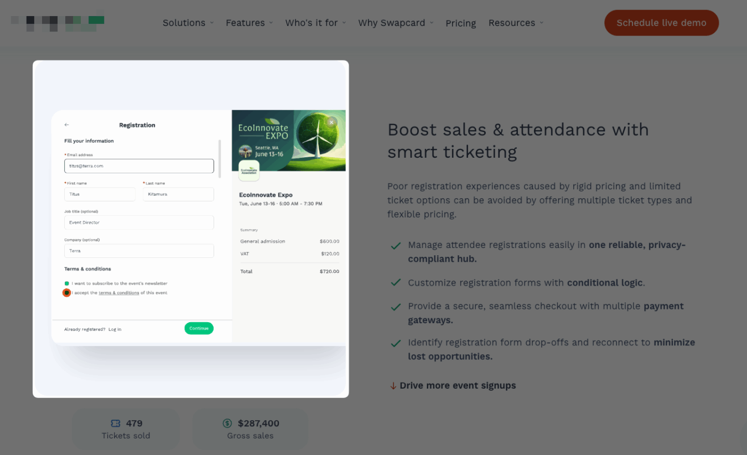Click the ticket icon beside 479
Image resolution: width=747 pixels, height=455 pixels.
116,423
